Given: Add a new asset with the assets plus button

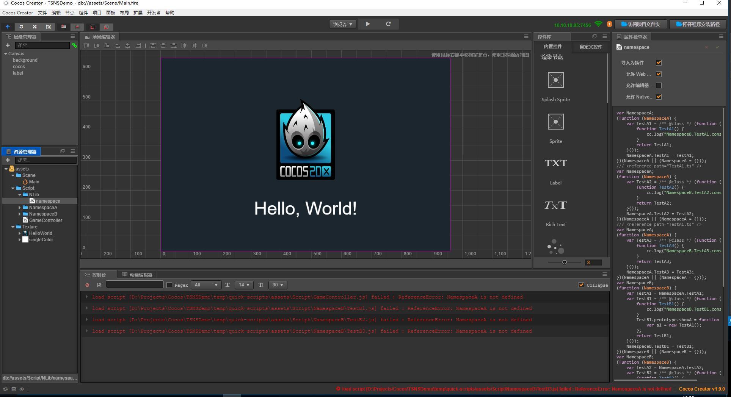Looking at the screenshot, I should (x=8, y=160).
